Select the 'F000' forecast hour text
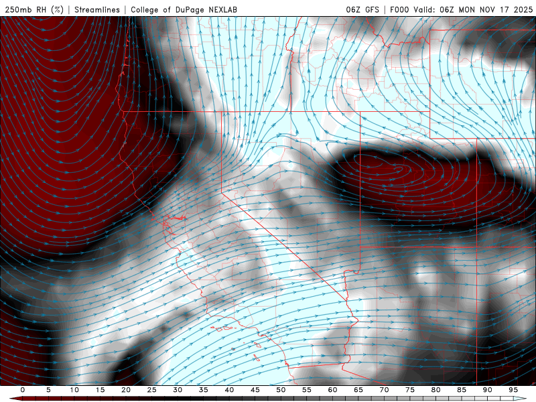536x402 pixels. point(399,9)
